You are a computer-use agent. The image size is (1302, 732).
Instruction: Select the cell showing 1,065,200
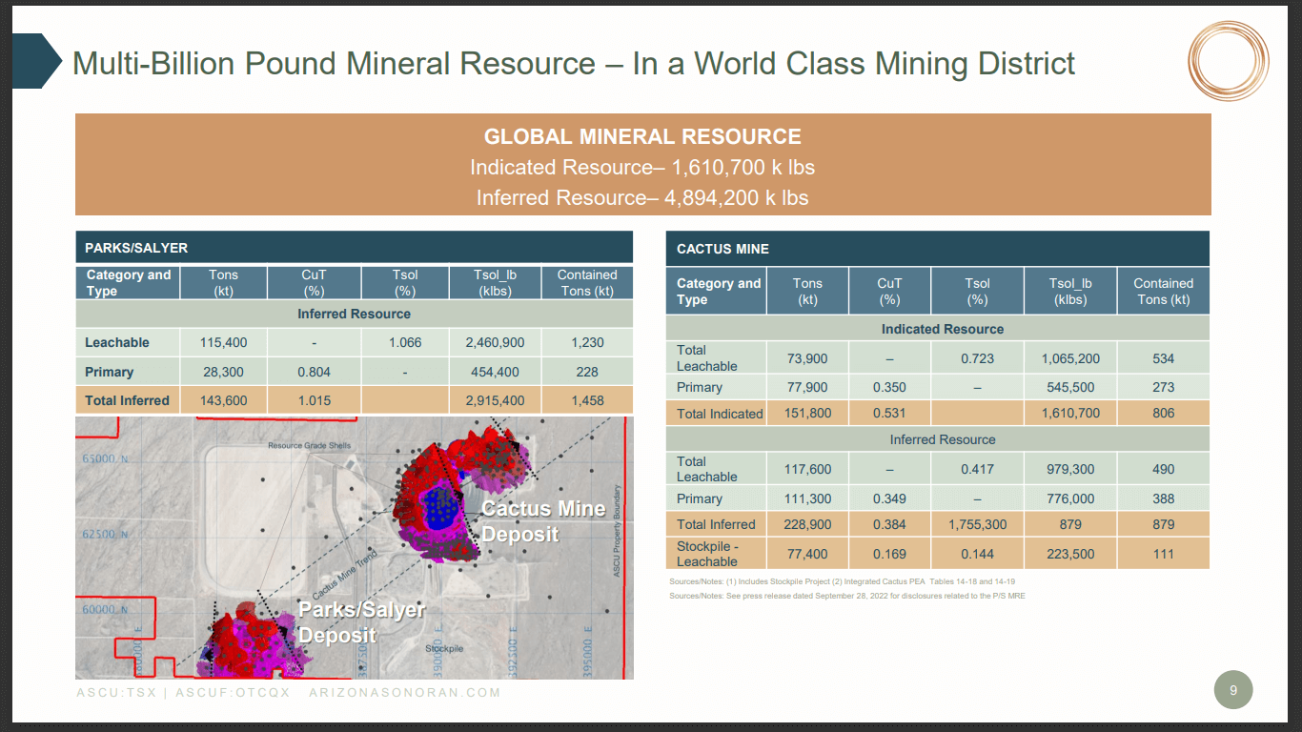pyautogui.click(x=1070, y=358)
